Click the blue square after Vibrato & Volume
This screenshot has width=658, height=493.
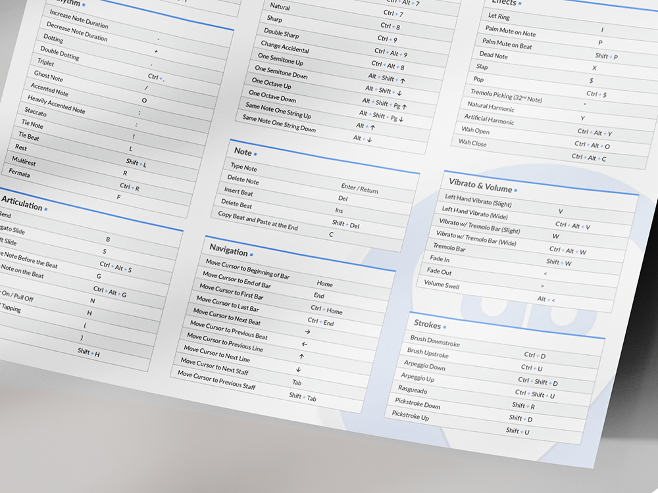coord(515,191)
